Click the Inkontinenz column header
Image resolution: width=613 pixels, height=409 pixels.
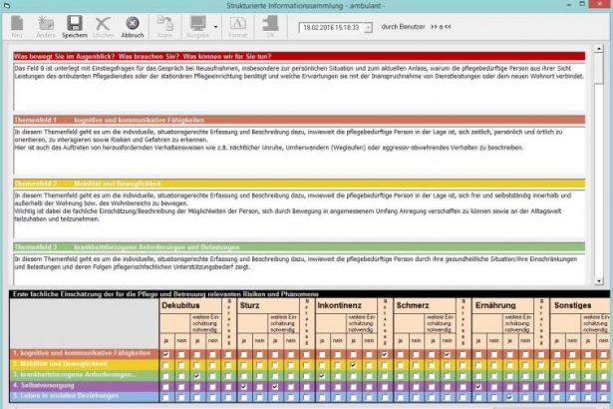click(347, 305)
